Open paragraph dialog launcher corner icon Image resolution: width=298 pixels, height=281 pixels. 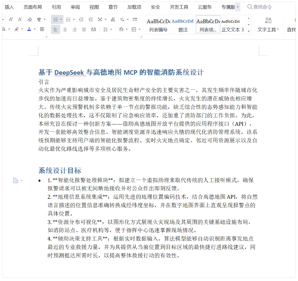(x=141, y=37)
